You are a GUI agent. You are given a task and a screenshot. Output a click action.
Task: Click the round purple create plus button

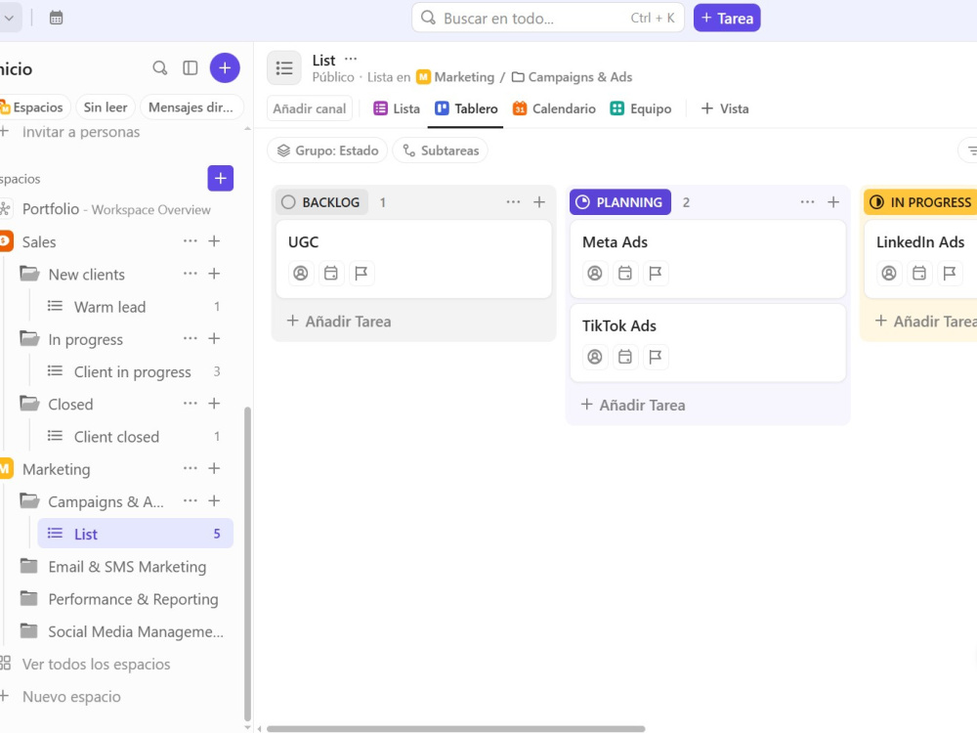pyautogui.click(x=225, y=68)
